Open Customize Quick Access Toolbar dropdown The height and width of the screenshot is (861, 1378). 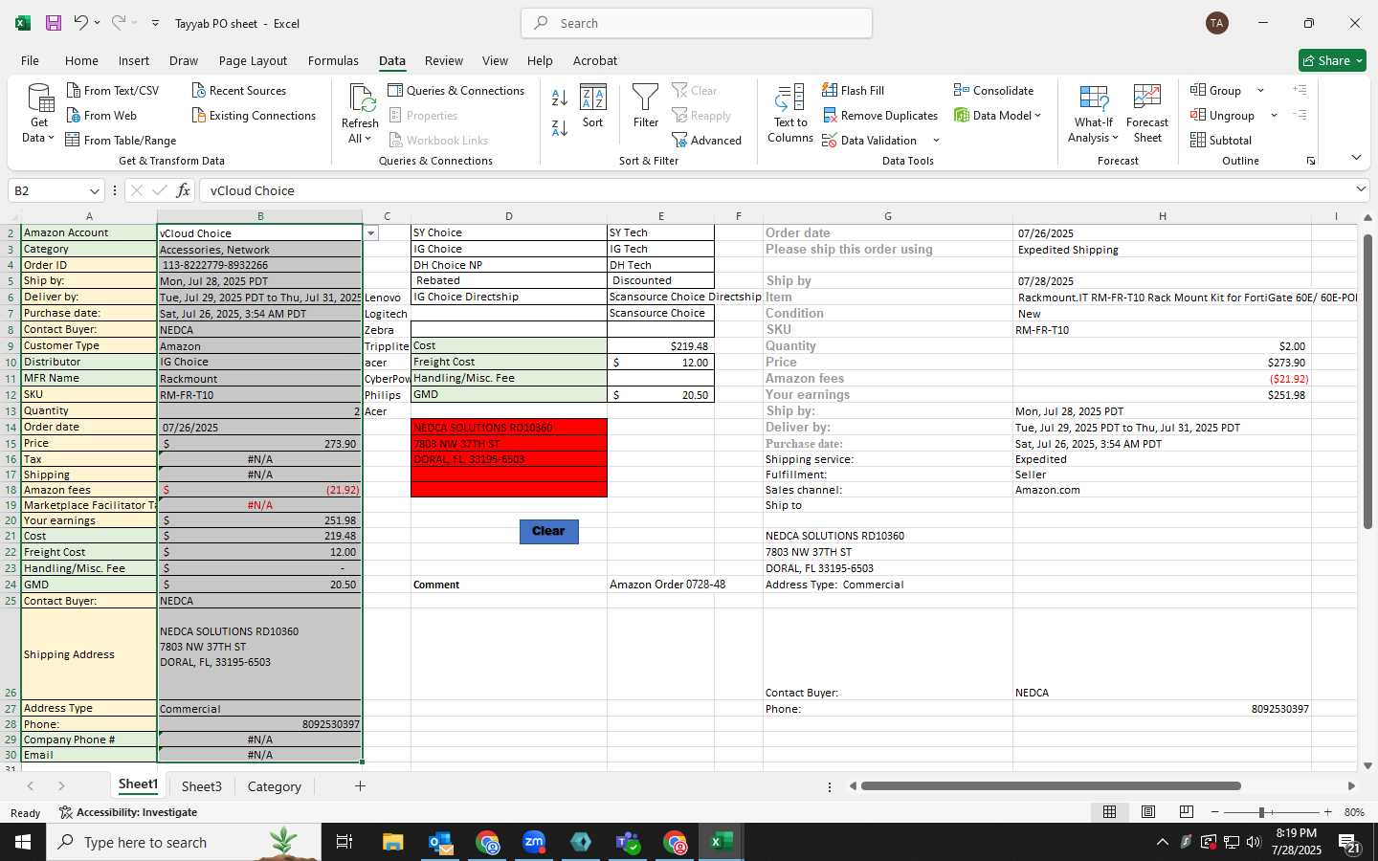click(x=155, y=23)
